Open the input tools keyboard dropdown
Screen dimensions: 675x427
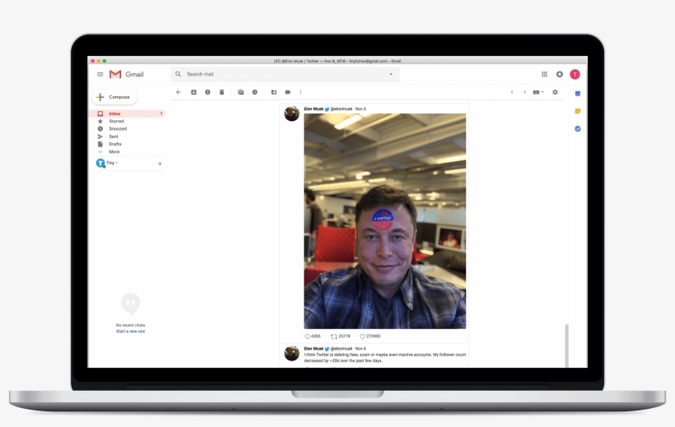coord(538,92)
